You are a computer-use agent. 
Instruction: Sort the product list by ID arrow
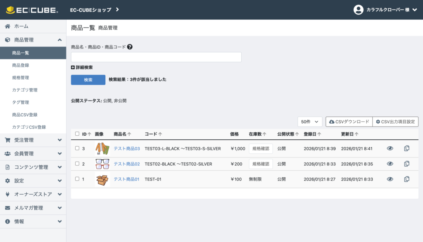(x=90, y=134)
